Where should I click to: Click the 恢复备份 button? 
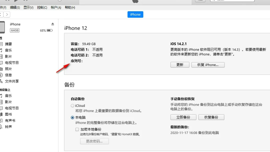click(x=211, y=117)
